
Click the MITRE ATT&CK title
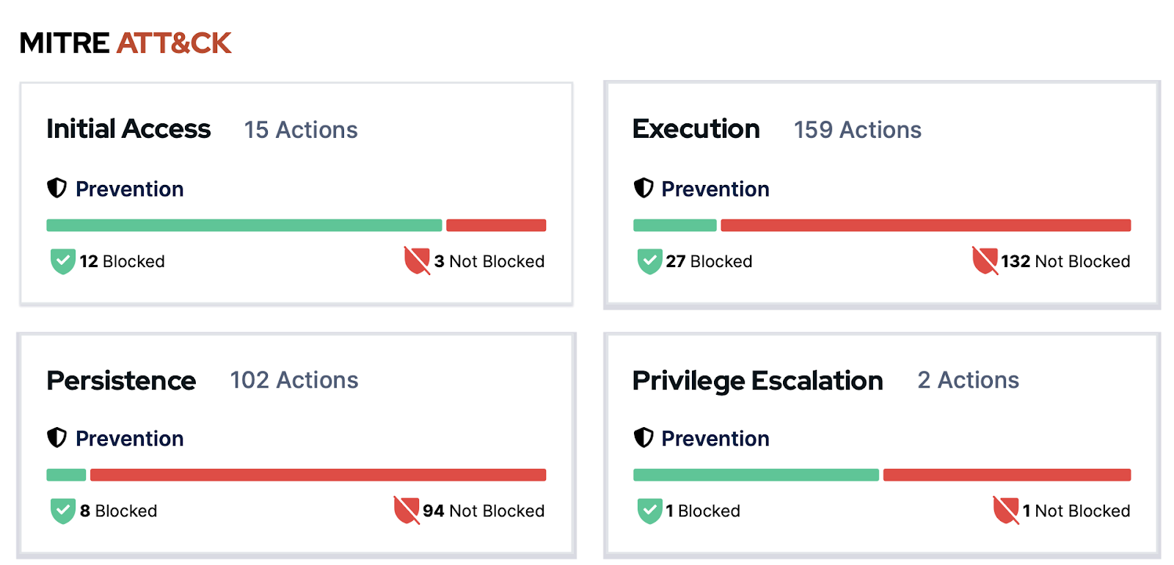point(125,43)
